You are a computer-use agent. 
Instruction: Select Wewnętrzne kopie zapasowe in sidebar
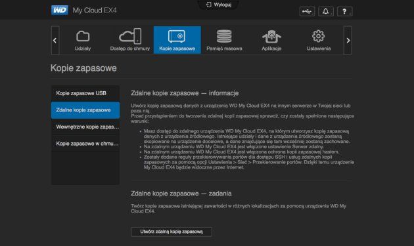click(x=85, y=127)
